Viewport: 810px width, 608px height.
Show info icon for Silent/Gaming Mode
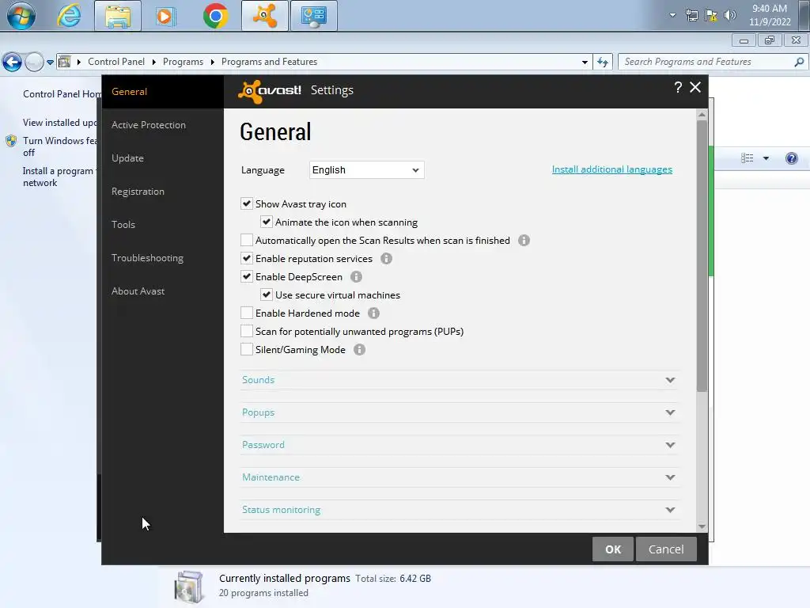(360, 349)
